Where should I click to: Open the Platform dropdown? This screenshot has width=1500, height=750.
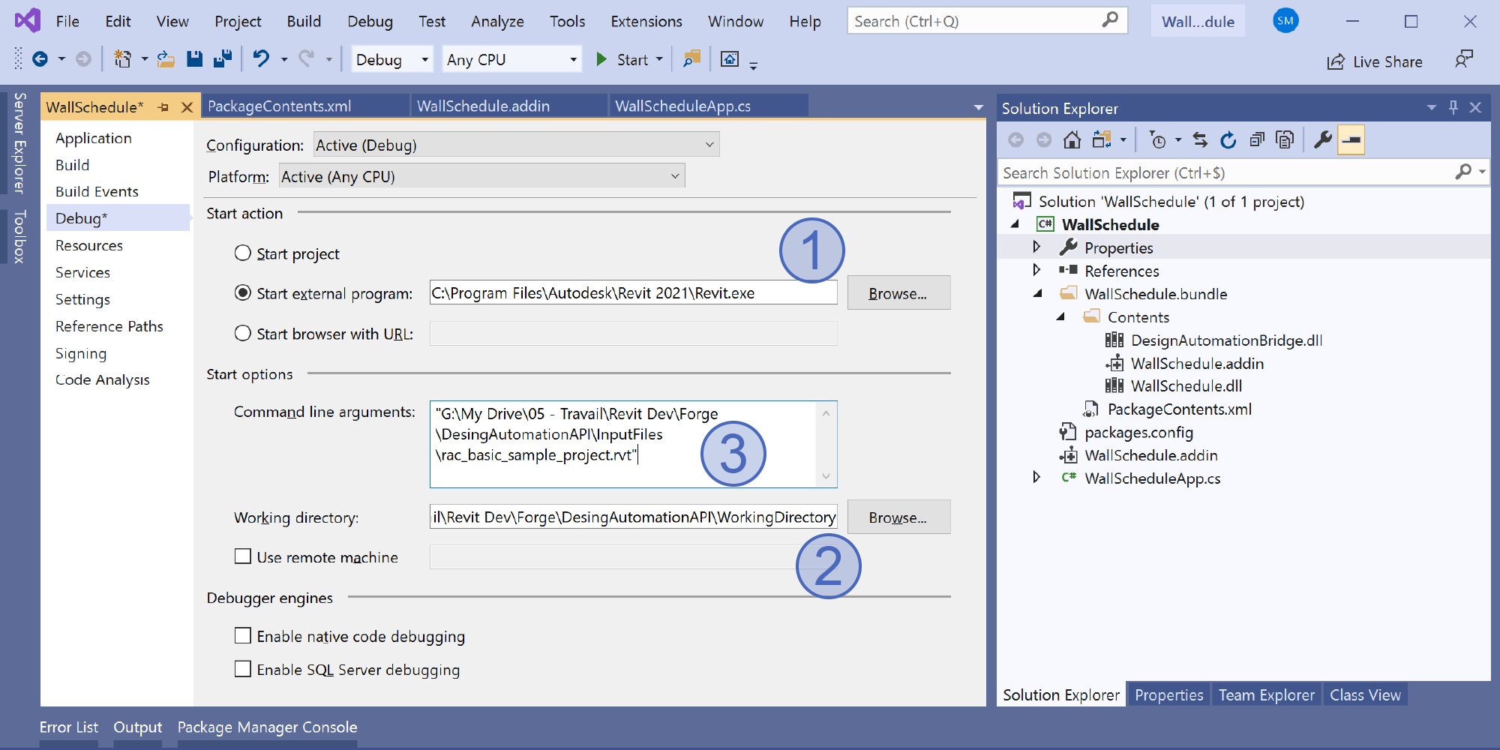(481, 176)
